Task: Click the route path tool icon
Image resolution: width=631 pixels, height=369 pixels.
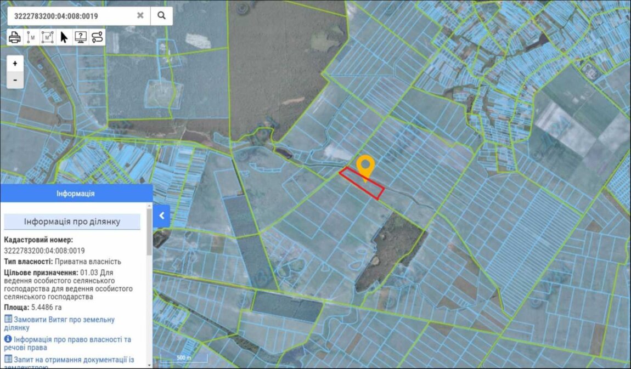Action: [97, 37]
